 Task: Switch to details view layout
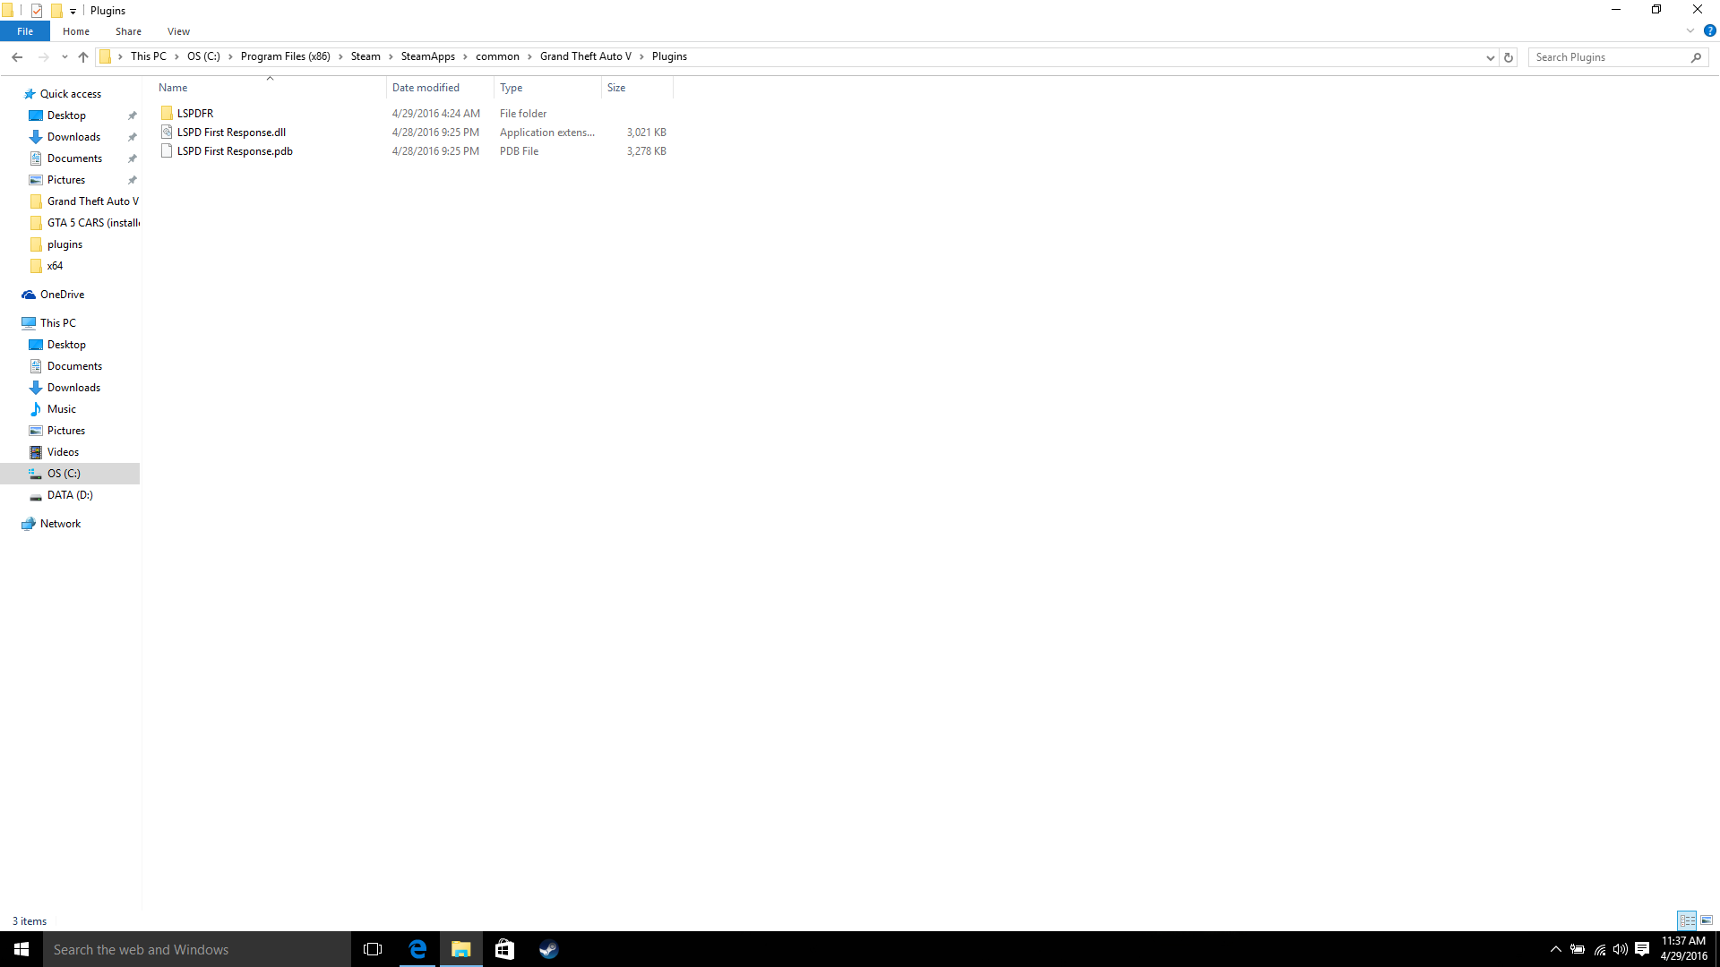pos(1687,920)
